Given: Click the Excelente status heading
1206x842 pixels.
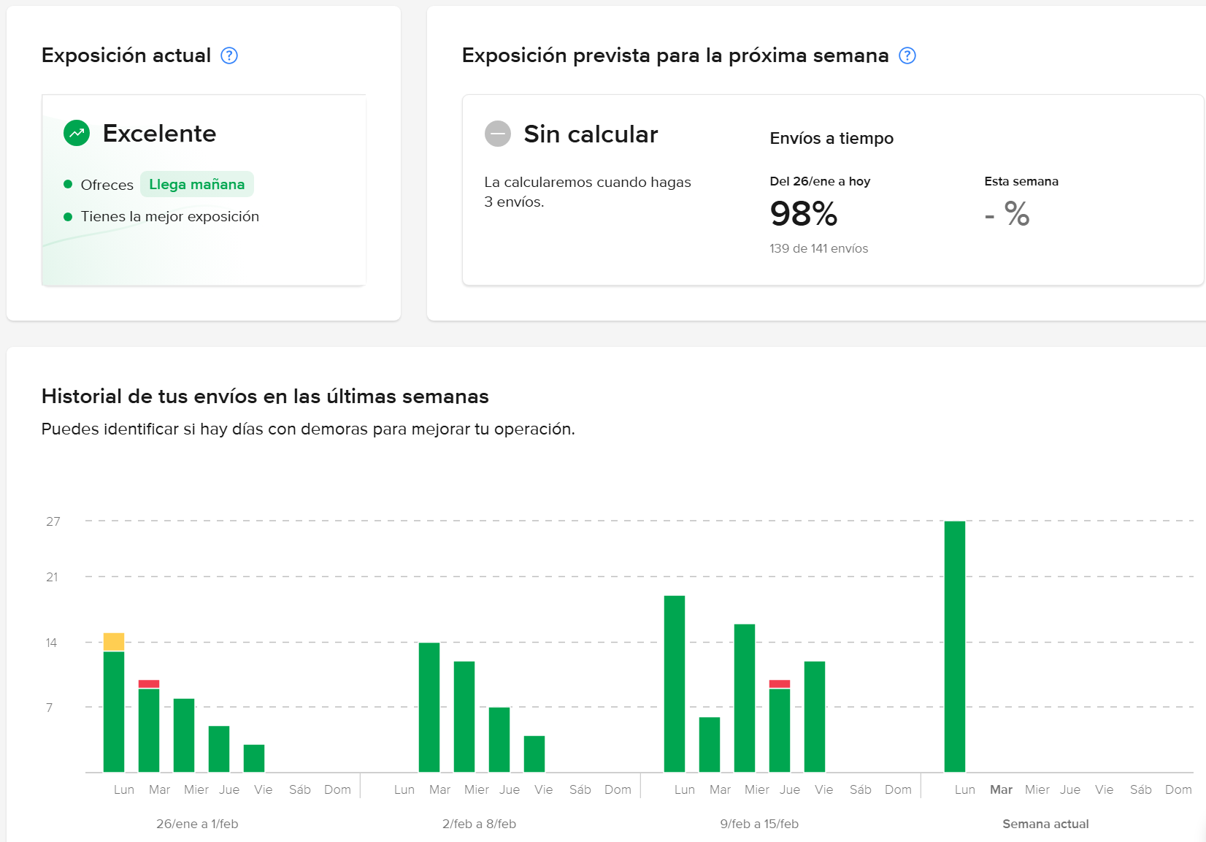Looking at the screenshot, I should point(159,133).
